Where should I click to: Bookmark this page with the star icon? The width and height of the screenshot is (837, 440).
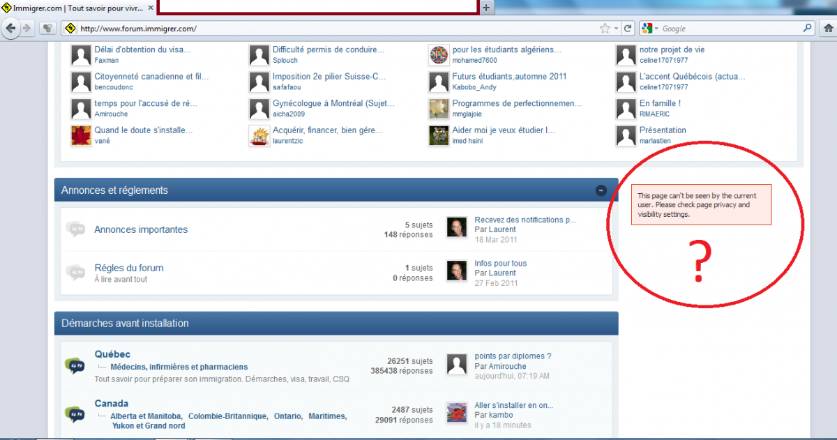(605, 29)
